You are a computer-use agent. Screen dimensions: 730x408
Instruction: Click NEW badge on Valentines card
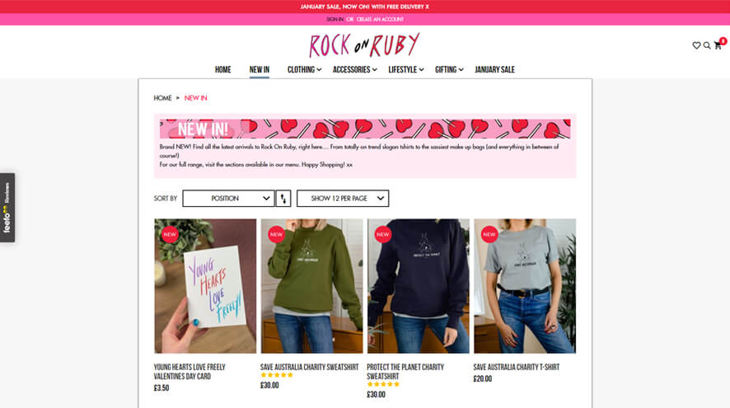coord(170,234)
